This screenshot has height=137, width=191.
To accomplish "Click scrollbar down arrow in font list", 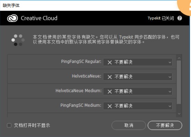I will [x=179, y=114].
